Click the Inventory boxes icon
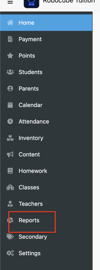The image size is (100, 270). tap(10, 138)
